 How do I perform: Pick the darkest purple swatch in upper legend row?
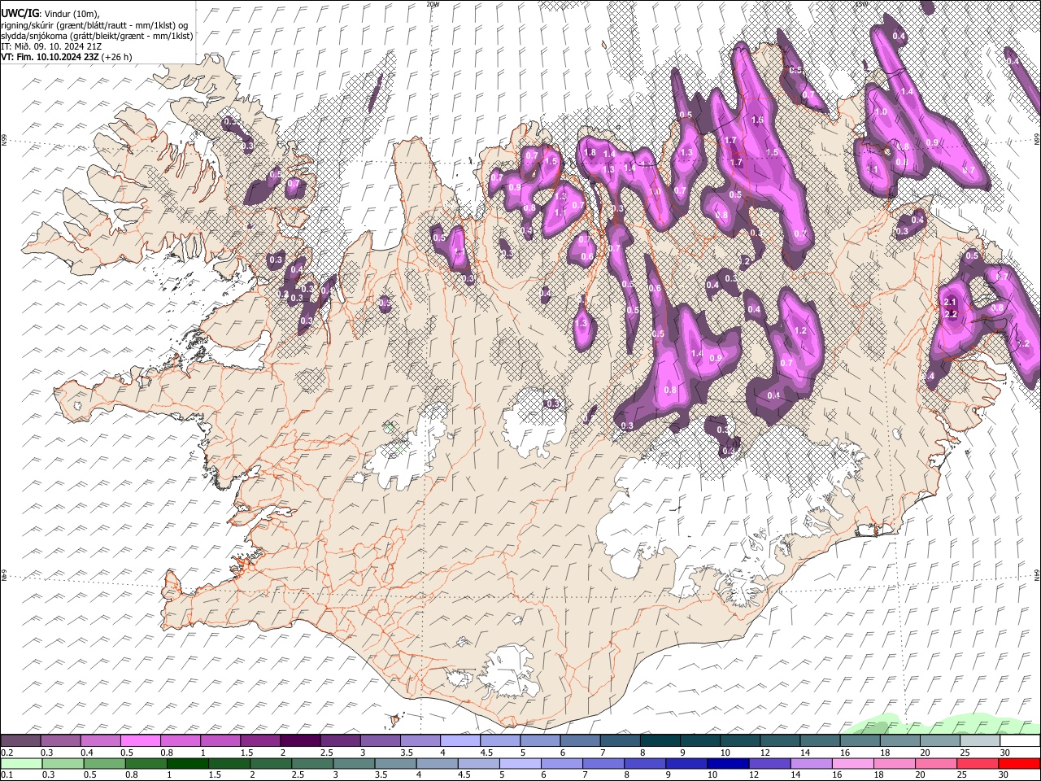coord(300,741)
